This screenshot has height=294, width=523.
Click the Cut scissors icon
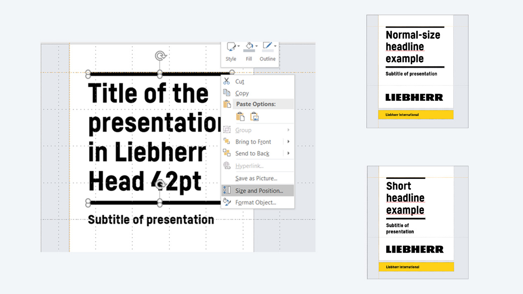click(x=227, y=81)
